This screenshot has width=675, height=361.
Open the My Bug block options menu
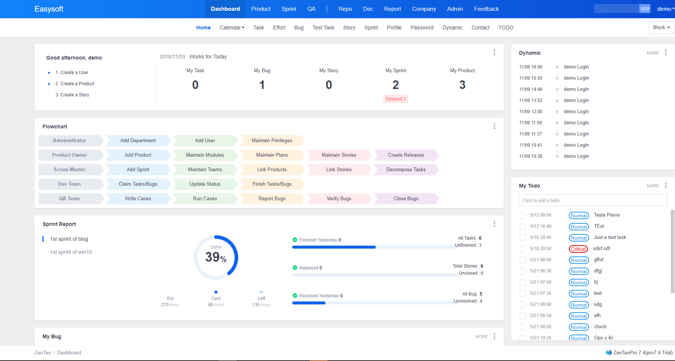pyautogui.click(x=494, y=336)
